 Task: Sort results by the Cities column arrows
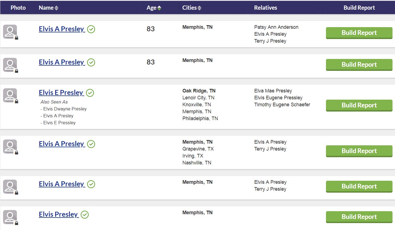point(199,8)
